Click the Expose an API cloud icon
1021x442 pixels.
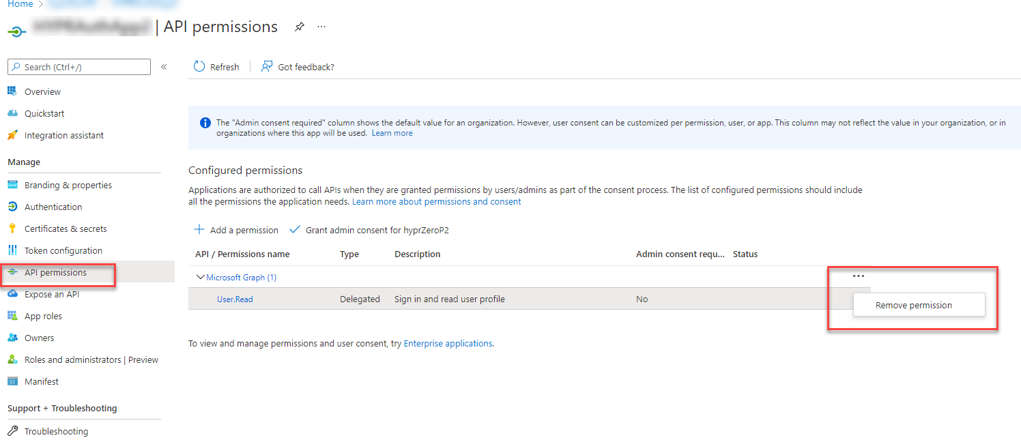point(12,294)
